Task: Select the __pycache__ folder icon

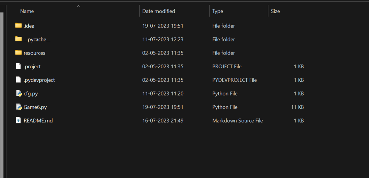Action: point(18,39)
